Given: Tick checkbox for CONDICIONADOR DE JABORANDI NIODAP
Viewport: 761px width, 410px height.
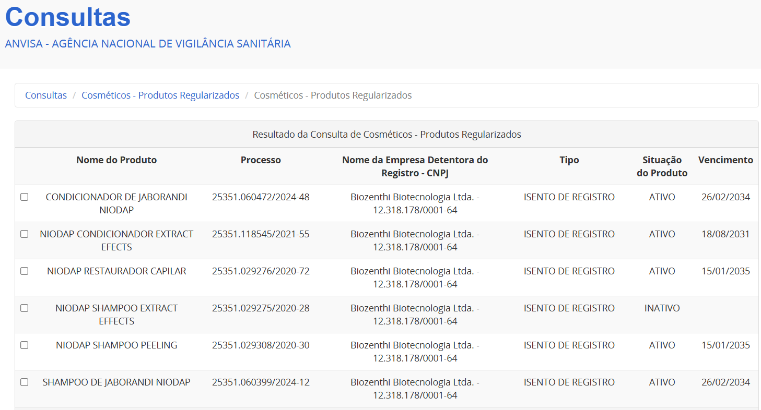Looking at the screenshot, I should [x=24, y=197].
